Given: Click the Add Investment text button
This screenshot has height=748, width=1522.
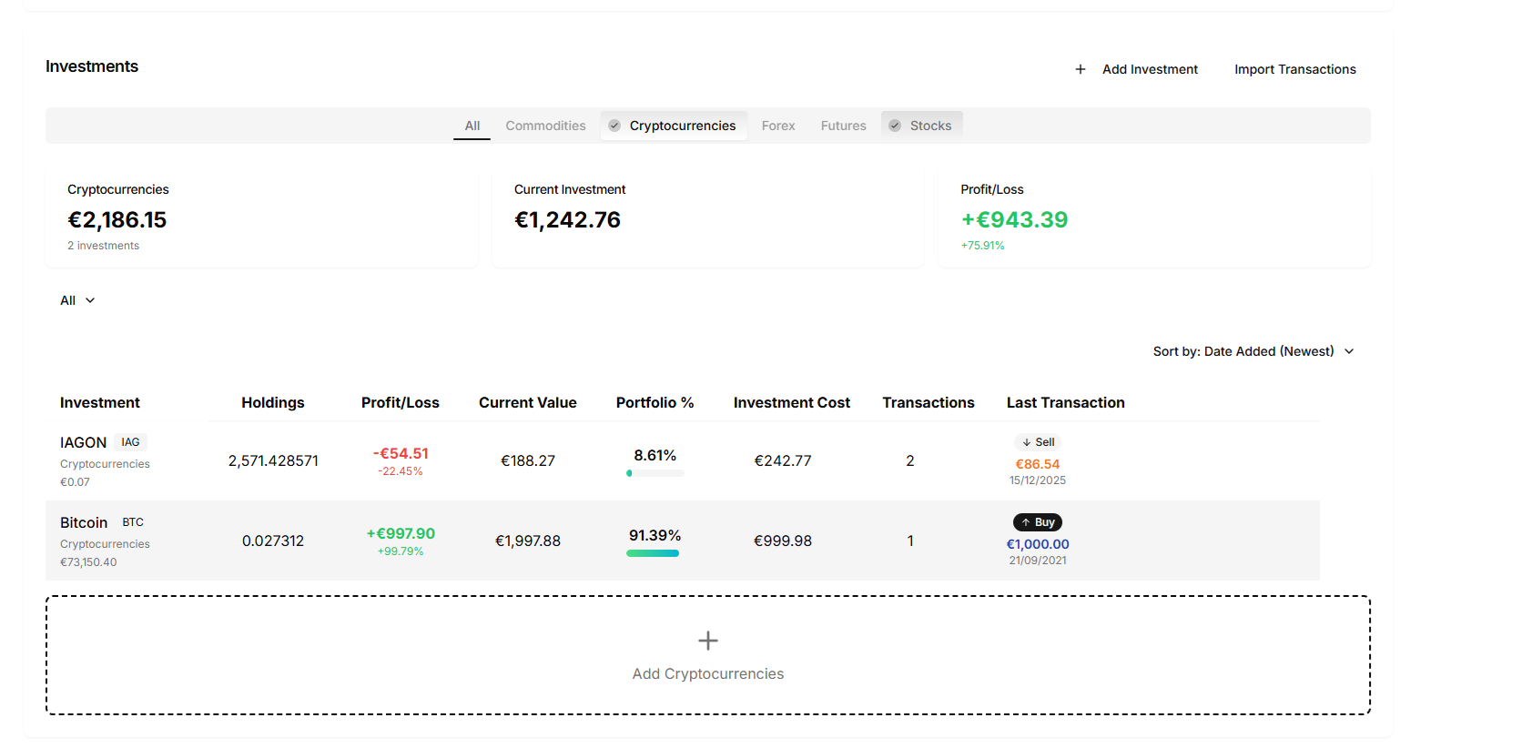Looking at the screenshot, I should (1150, 69).
